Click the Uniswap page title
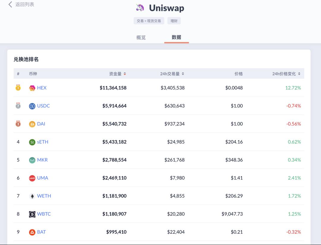Screen dimensions: 321x245 point(166,8)
